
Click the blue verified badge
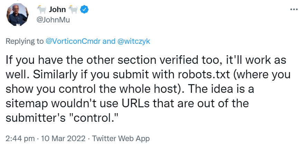tap(84, 10)
